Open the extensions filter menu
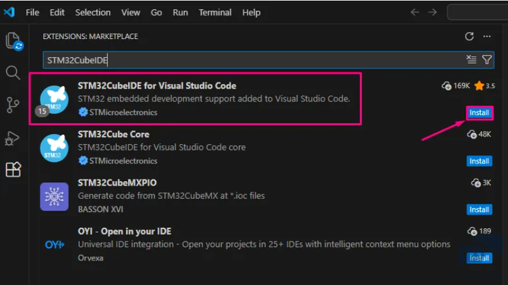Screen dimensions: 508x285 point(487,60)
